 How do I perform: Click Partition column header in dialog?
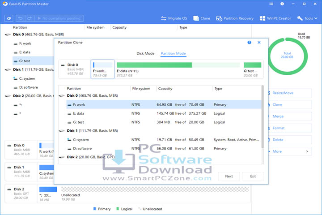click(74, 89)
